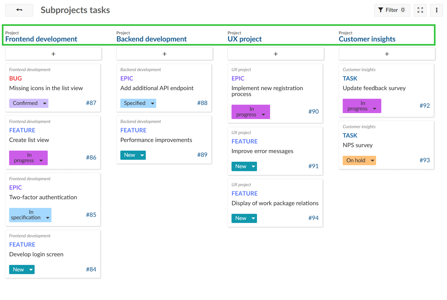Open the board options kebab menu
Image resolution: width=447 pixels, height=300 pixels.
click(x=437, y=10)
